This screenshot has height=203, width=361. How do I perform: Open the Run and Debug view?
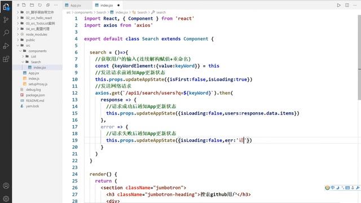tap(6, 46)
